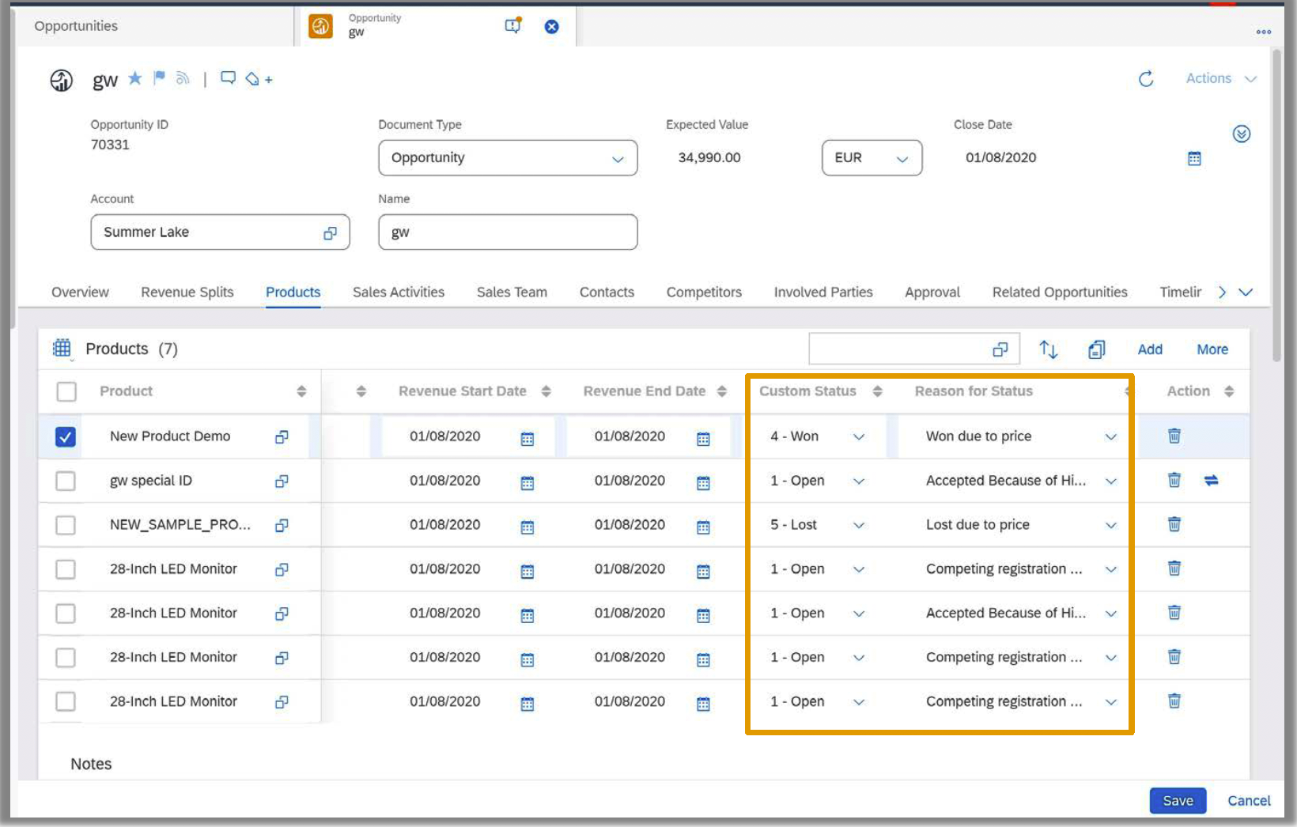This screenshot has width=1297, height=827.
Task: Select the New Product Demo checkbox
Action: click(66, 436)
